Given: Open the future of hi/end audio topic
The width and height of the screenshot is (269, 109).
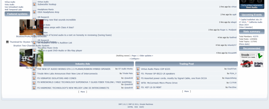Looking at the screenshot, I should coord(74,35).
